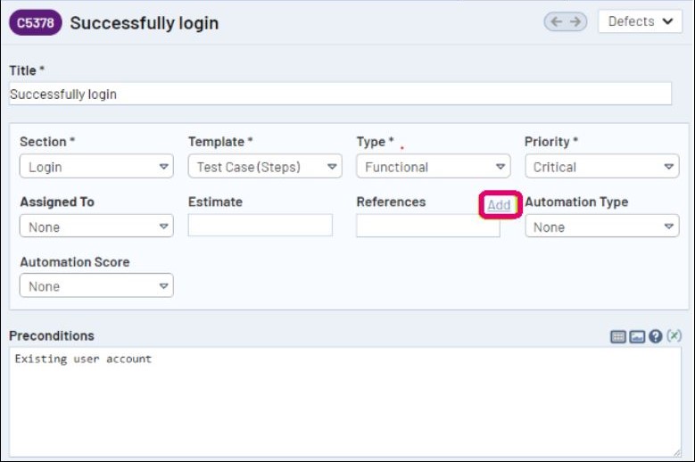Screen dimensions: 695x462
Task: Click the (x) variable icon above Preconditions
Action: pos(674,335)
